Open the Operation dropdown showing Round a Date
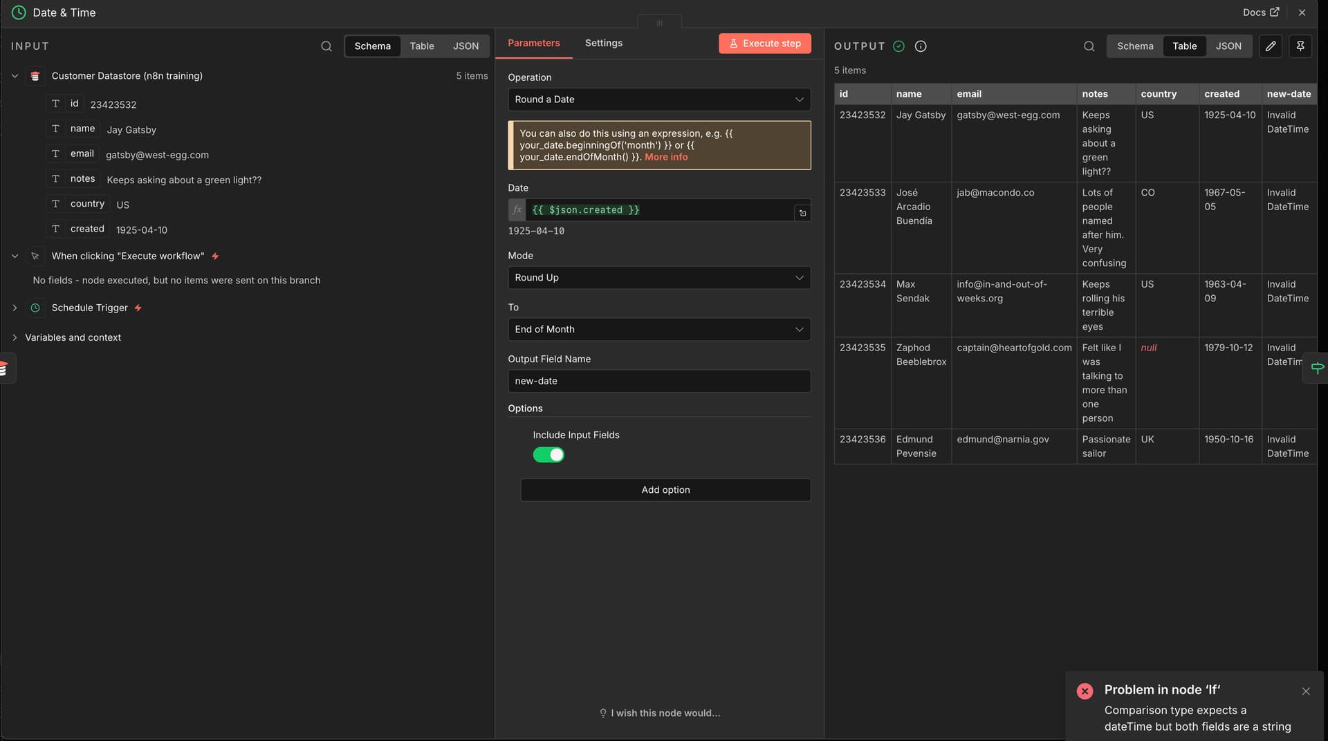The width and height of the screenshot is (1328, 741). (658, 100)
